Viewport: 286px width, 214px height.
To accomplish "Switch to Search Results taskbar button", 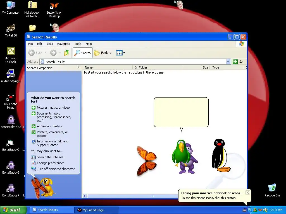I will pyautogui.click(x=51, y=210).
